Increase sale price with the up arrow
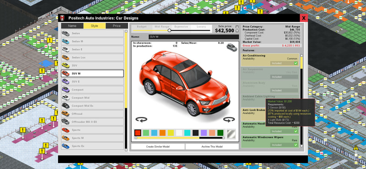Image resolution: width=366 pixels, height=169 pixels. pos(237,27)
